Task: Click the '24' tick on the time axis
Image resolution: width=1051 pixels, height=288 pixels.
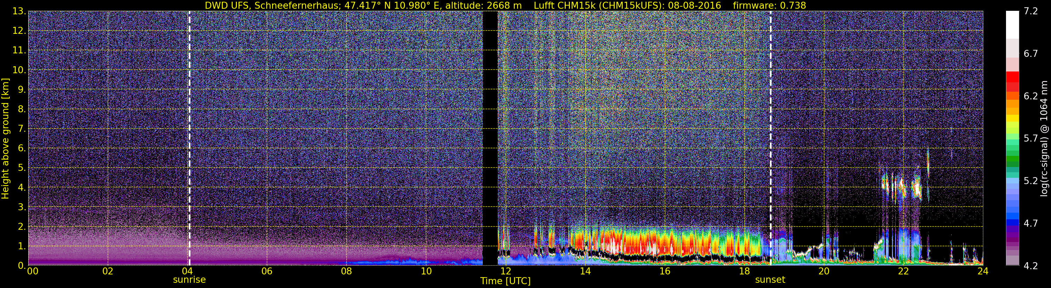Action: click(x=983, y=271)
